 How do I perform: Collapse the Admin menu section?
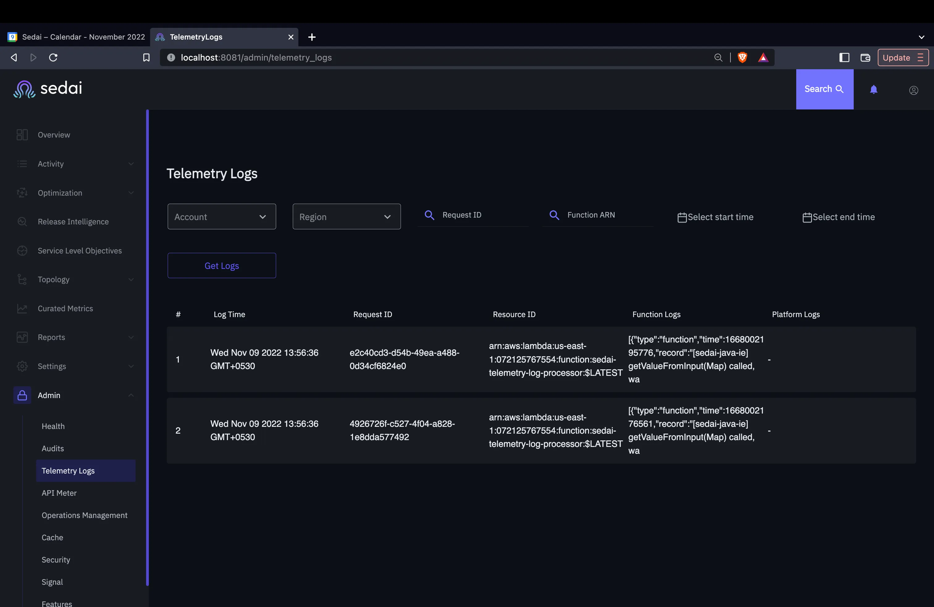click(x=131, y=395)
